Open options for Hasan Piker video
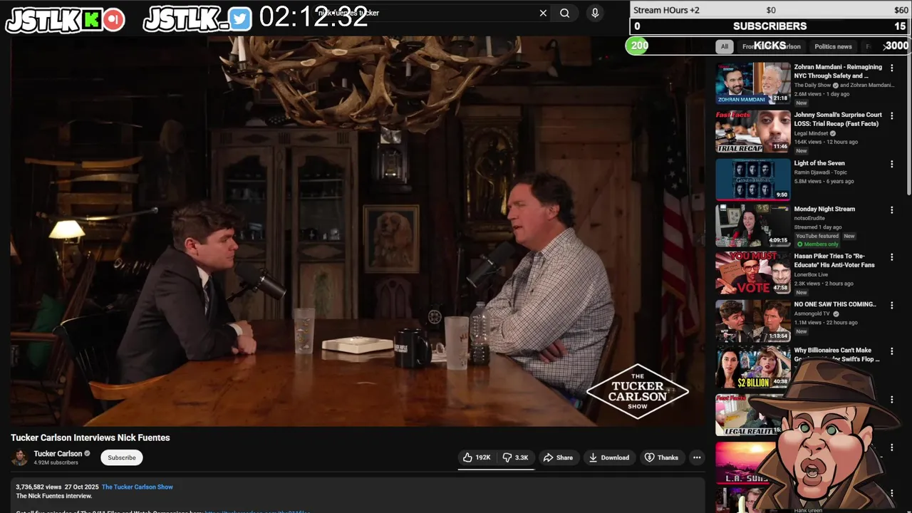Image resolution: width=912 pixels, height=513 pixels. (x=891, y=256)
